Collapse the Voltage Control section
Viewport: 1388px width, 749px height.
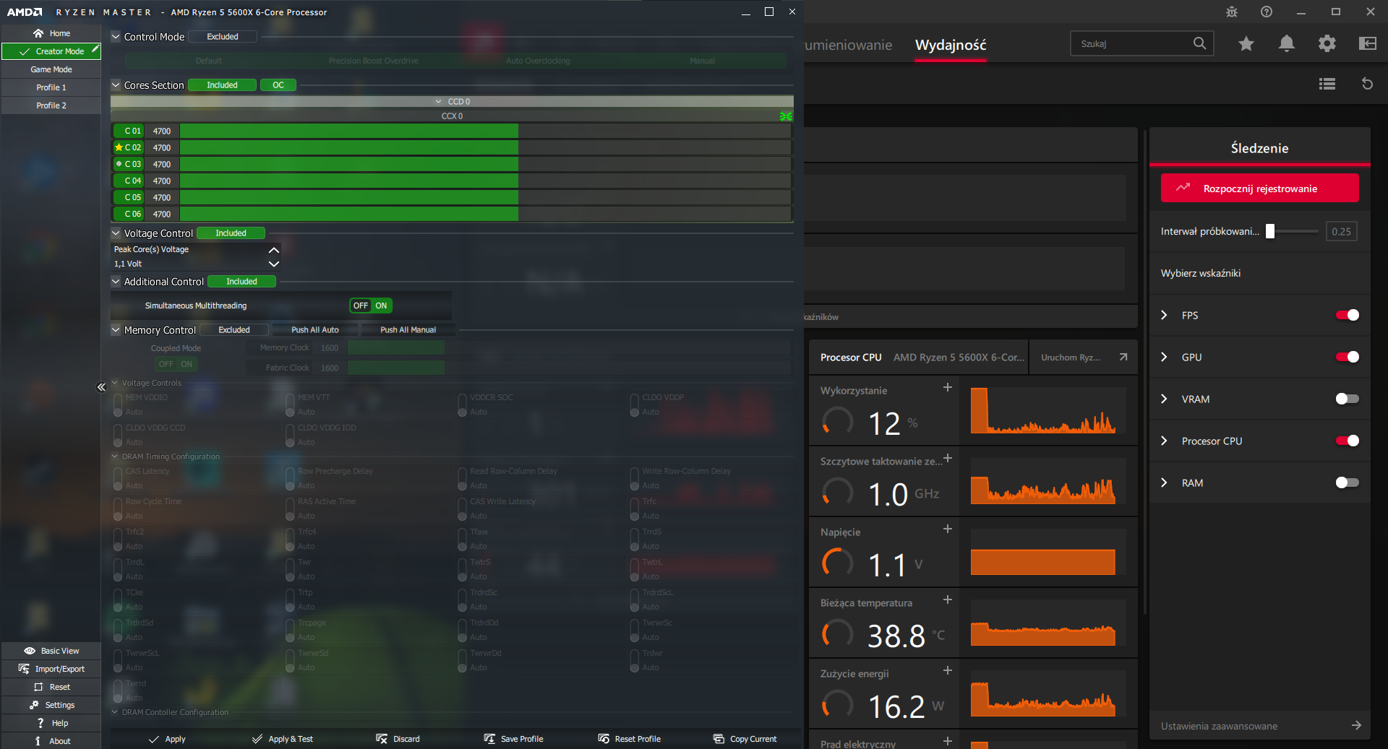click(116, 233)
